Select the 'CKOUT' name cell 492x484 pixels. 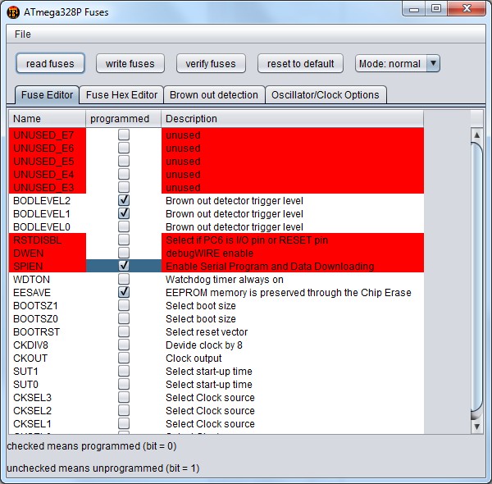tap(47, 358)
